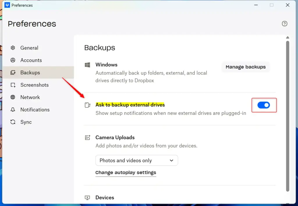Click the Sync arrows icon

tap(13, 122)
